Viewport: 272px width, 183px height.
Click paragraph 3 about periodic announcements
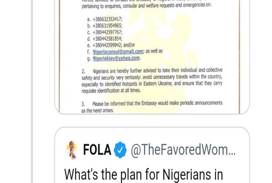pos(152,106)
